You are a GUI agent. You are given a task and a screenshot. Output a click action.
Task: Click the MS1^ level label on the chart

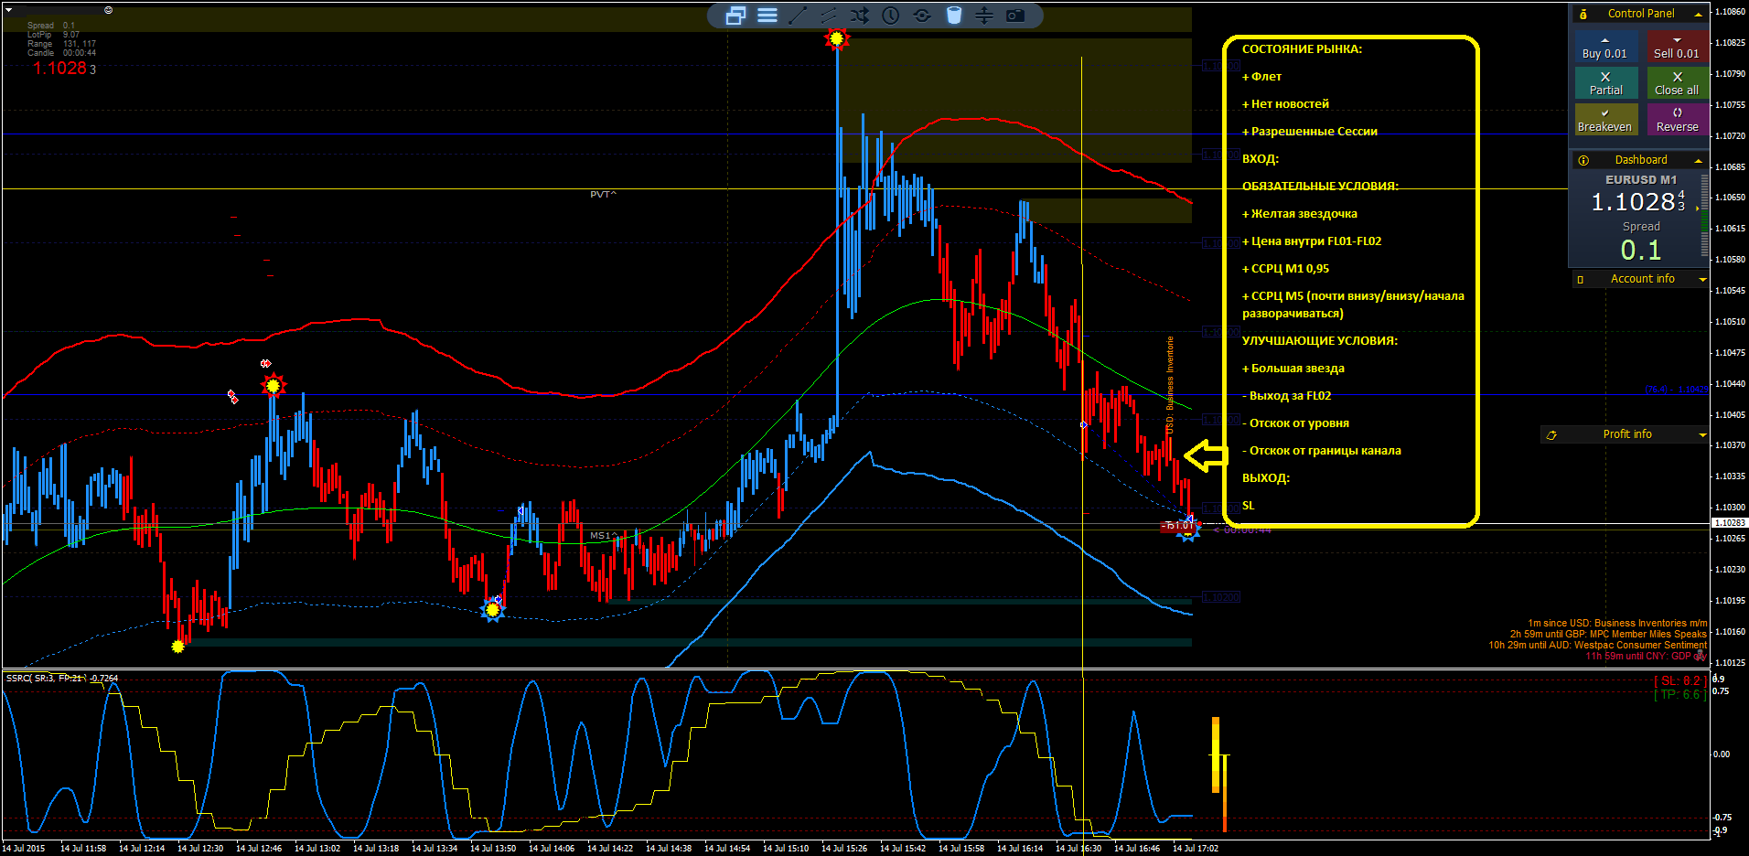point(603,536)
